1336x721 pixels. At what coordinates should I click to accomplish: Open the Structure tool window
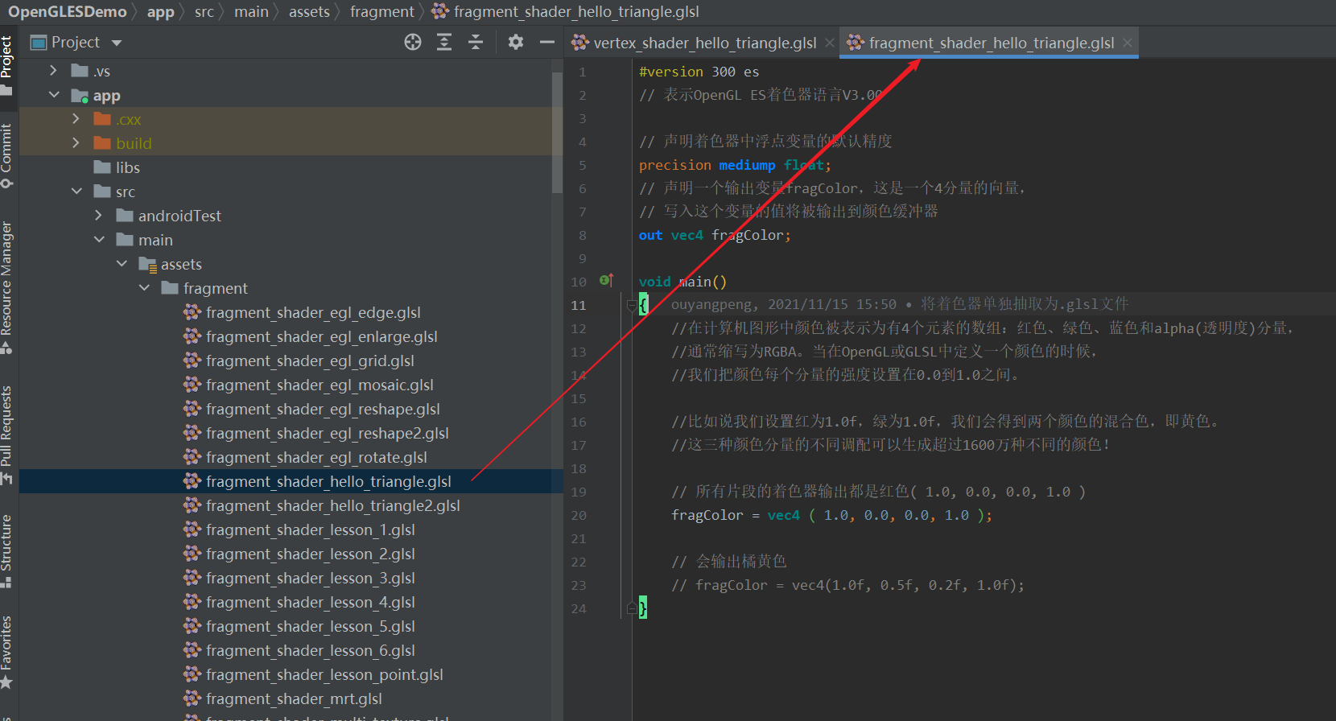6,551
